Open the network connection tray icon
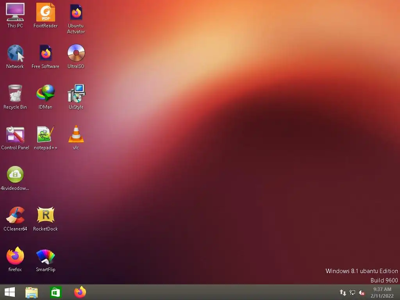The image size is (400, 300). (x=352, y=293)
